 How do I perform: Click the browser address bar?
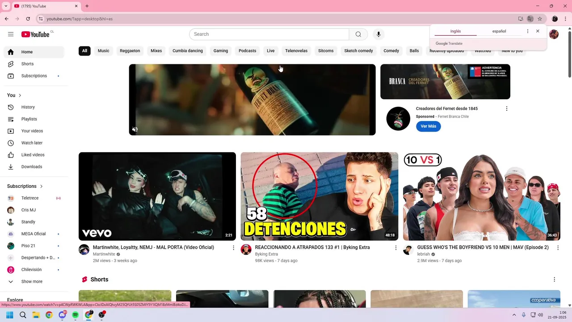[277, 19]
